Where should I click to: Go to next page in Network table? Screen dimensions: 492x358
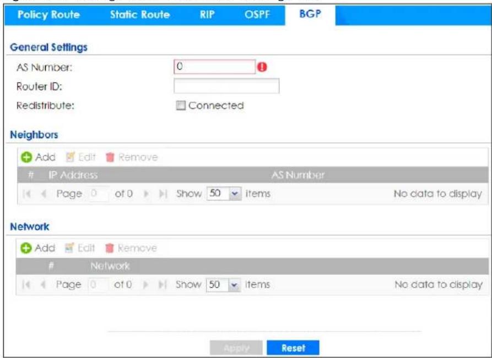145,285
